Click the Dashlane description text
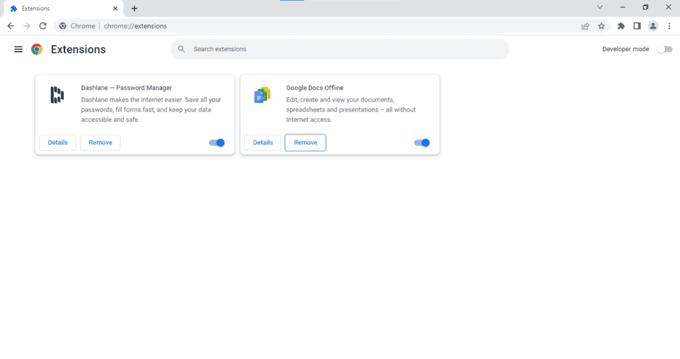Image resolution: width=680 pixels, height=359 pixels. 151,109
